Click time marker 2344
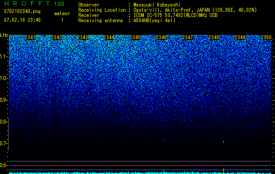The height and width of the screenshot is (174, 275). point(109,37)
